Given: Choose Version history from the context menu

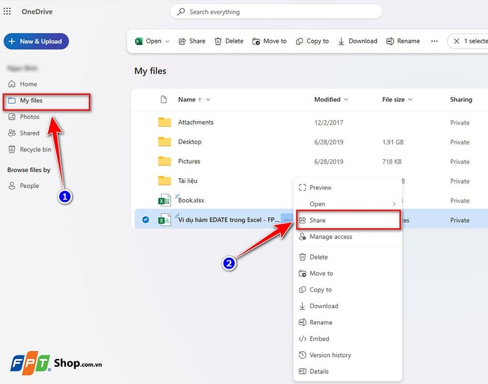Looking at the screenshot, I should (329, 355).
